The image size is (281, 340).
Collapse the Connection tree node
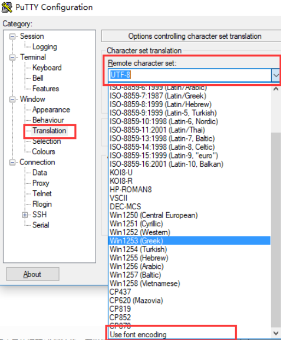pos(13,162)
